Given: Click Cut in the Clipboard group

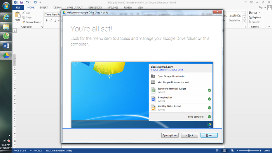Looking at the screenshot, I should tap(26, 13).
